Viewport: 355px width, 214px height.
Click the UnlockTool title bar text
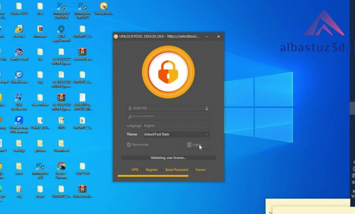pyautogui.click(x=159, y=36)
